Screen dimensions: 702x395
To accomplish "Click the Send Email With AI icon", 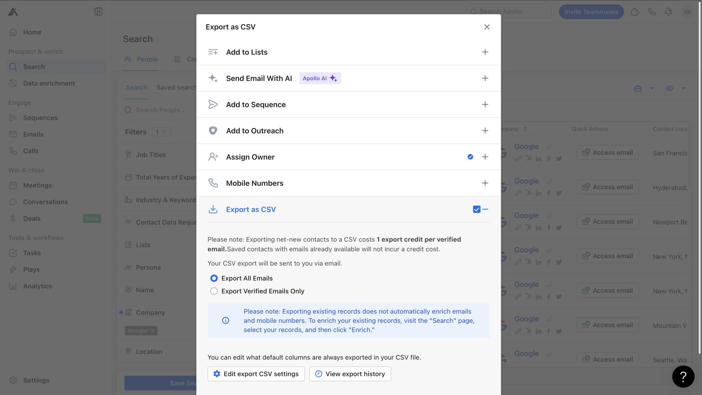I will (213, 78).
